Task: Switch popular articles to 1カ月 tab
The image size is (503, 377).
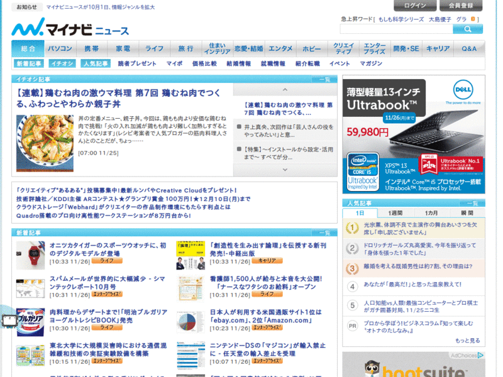Action: (x=431, y=213)
